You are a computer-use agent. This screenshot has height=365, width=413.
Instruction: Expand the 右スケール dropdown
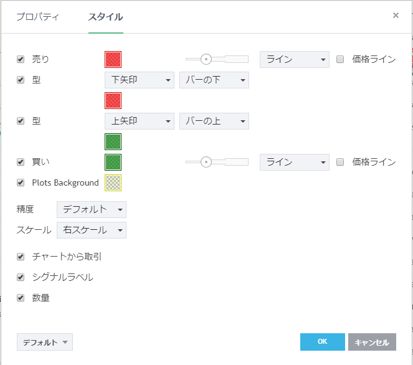tap(91, 230)
